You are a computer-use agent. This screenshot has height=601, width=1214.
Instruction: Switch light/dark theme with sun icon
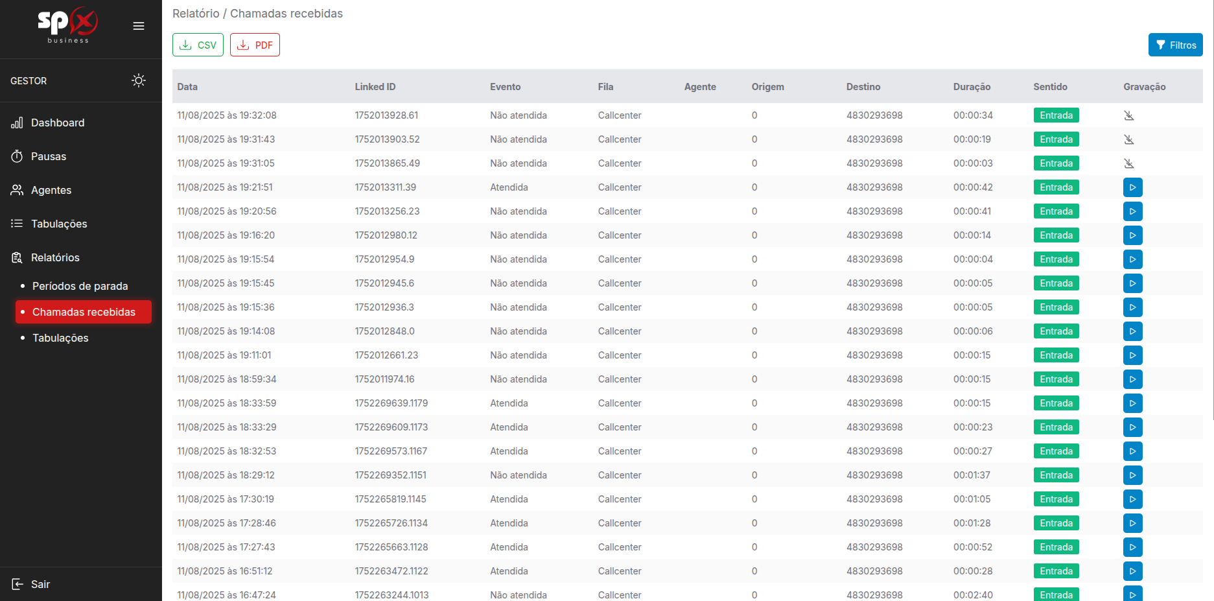(139, 80)
